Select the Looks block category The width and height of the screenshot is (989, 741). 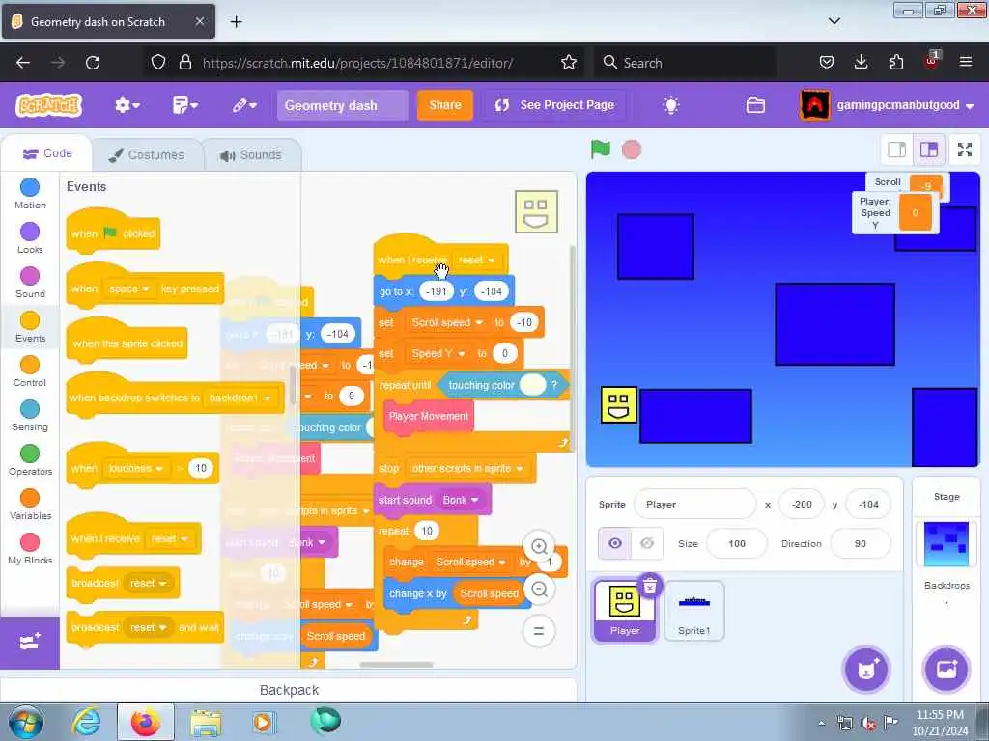click(x=30, y=238)
